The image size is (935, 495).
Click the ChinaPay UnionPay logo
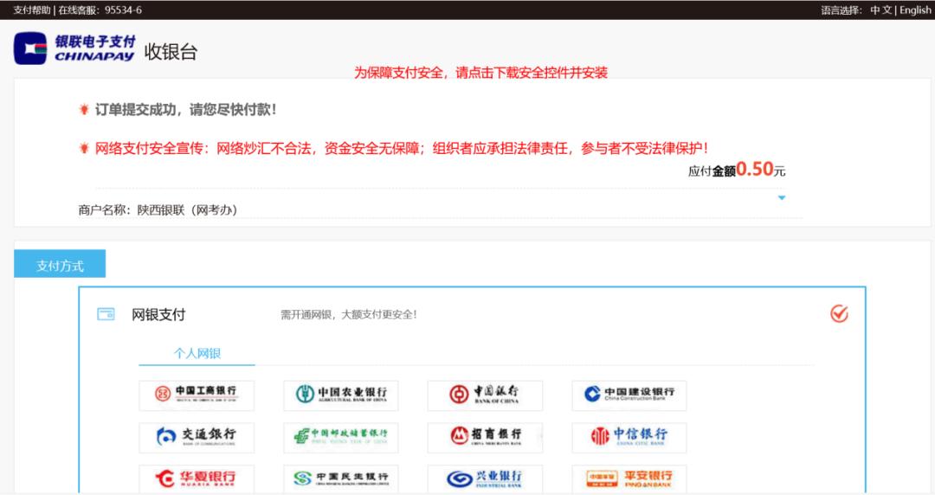coord(74,48)
